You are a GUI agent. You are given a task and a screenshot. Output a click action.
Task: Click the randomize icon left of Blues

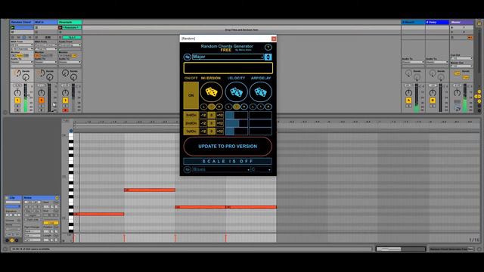point(187,169)
